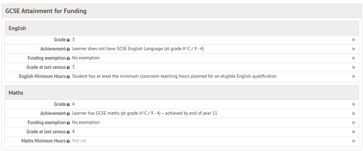Click the English section header
363x151 pixels.
point(17,28)
